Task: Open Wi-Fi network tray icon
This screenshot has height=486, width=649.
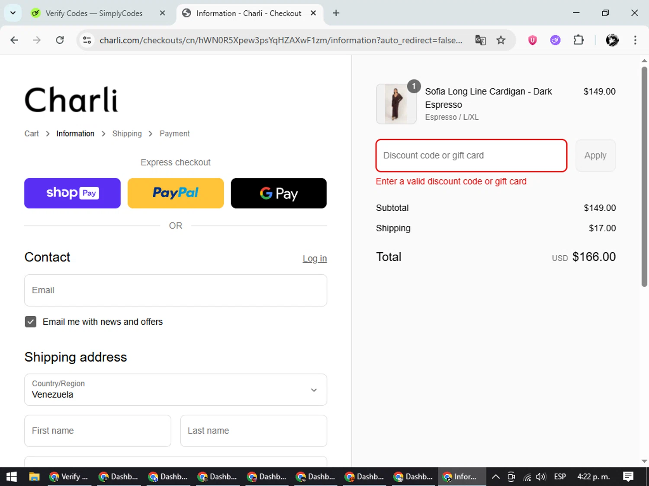Action: pyautogui.click(x=527, y=477)
